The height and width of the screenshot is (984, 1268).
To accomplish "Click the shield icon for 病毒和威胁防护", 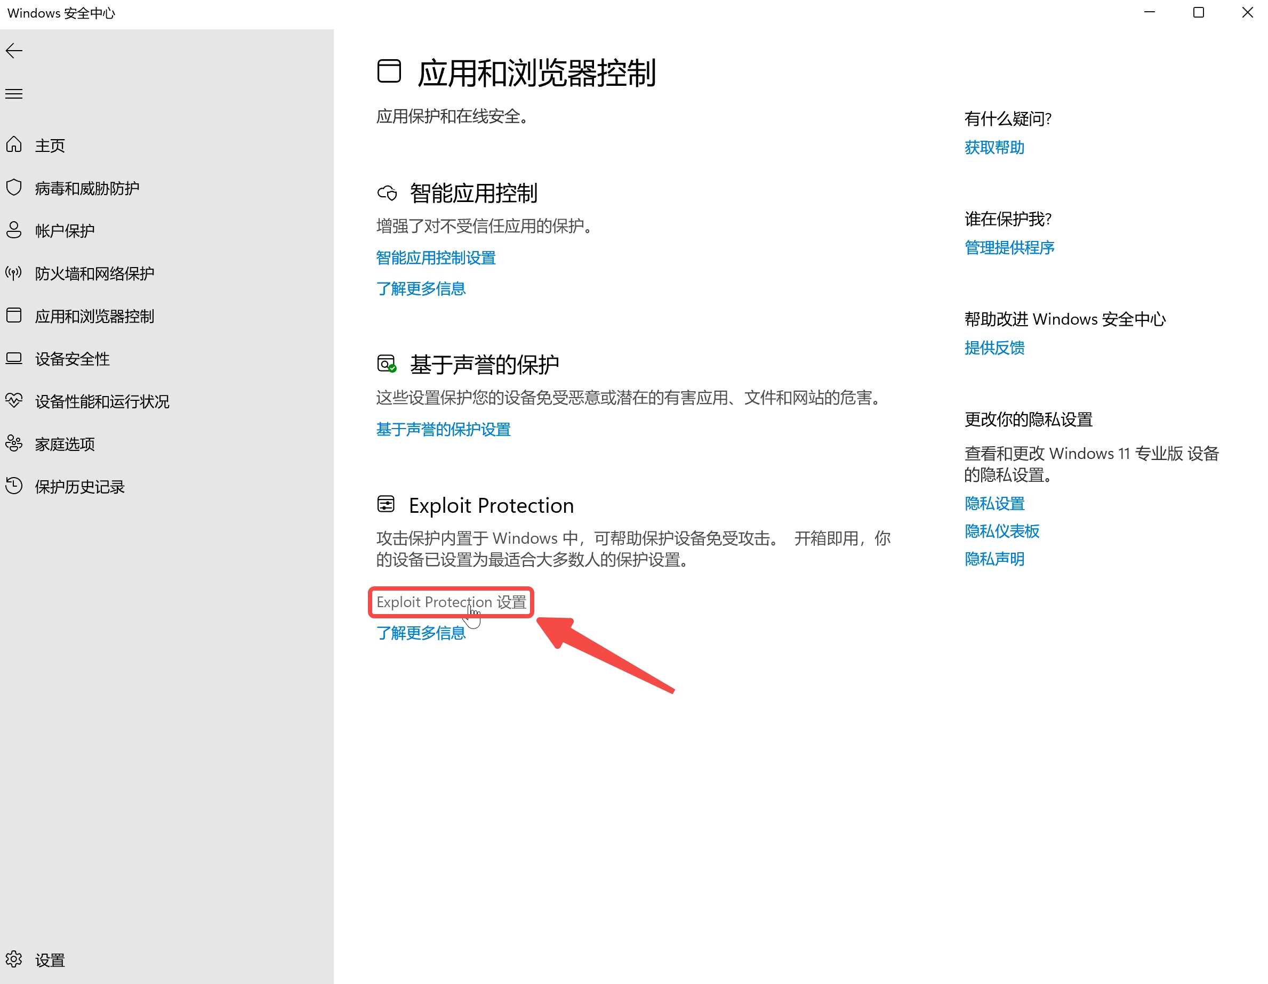I will 14,188.
